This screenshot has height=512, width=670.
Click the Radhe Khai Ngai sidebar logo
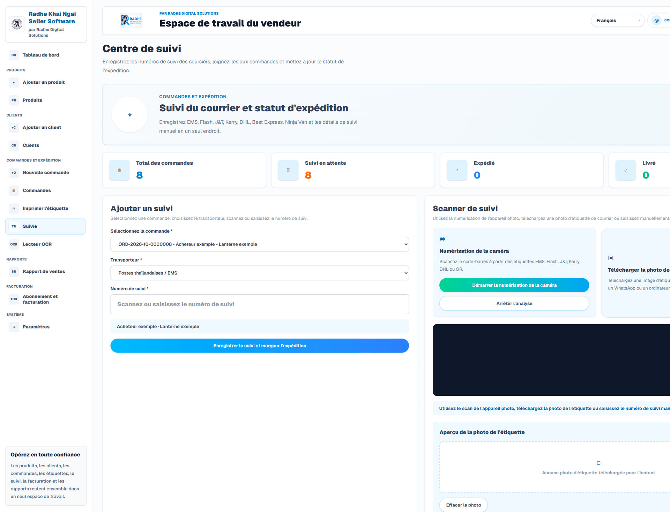point(17,24)
